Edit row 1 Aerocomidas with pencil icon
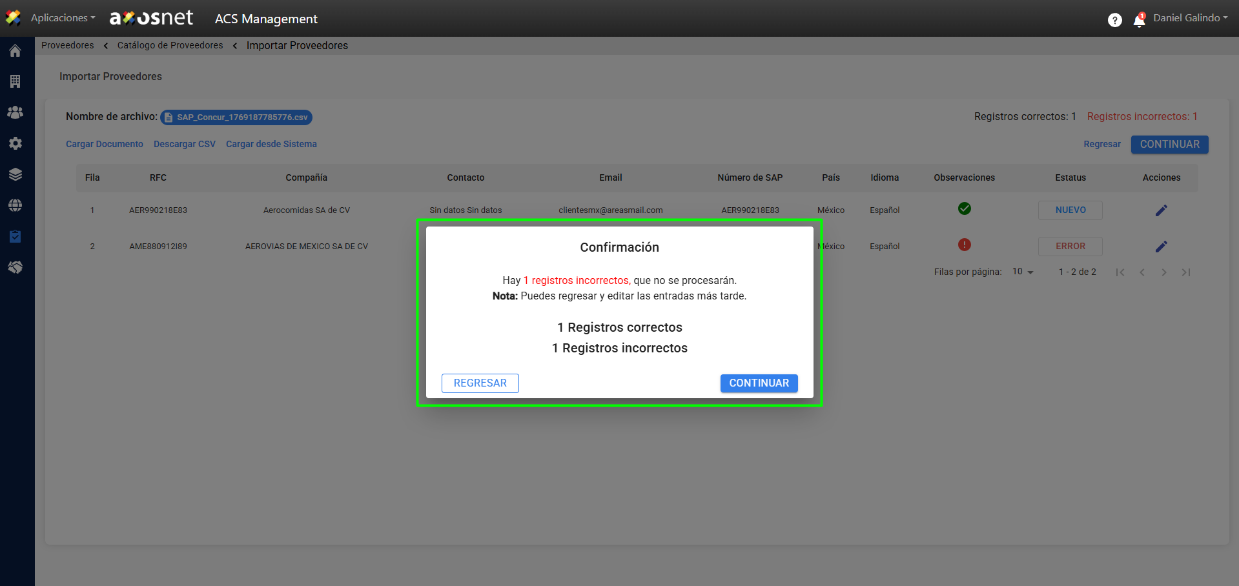 (1161, 210)
